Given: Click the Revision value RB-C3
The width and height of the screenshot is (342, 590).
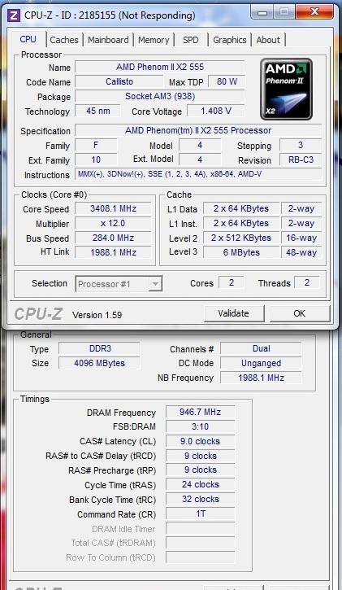Looking at the screenshot, I should (301, 160).
